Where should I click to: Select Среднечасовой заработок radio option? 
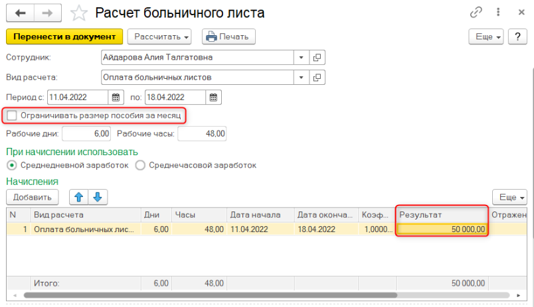click(140, 165)
